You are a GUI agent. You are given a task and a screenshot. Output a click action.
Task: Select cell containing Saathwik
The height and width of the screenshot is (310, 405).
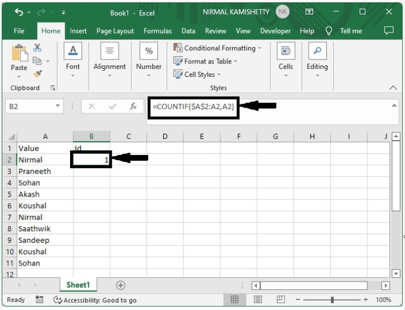pos(45,228)
